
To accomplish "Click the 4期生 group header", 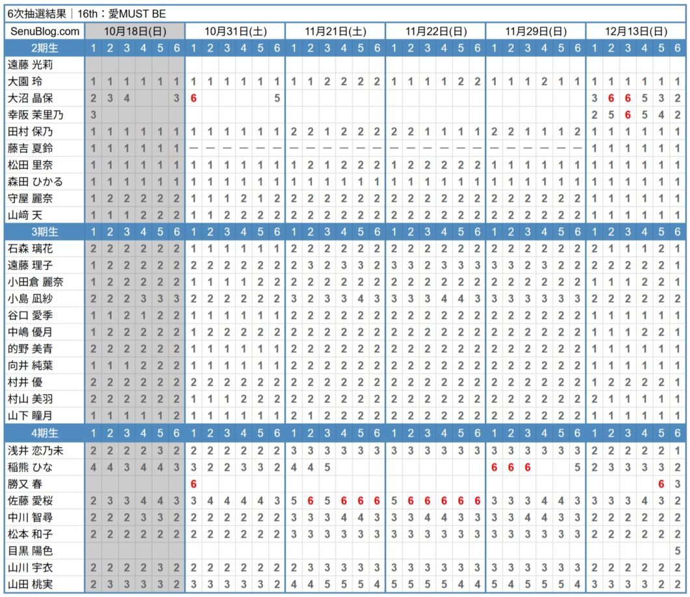I will pos(44,433).
